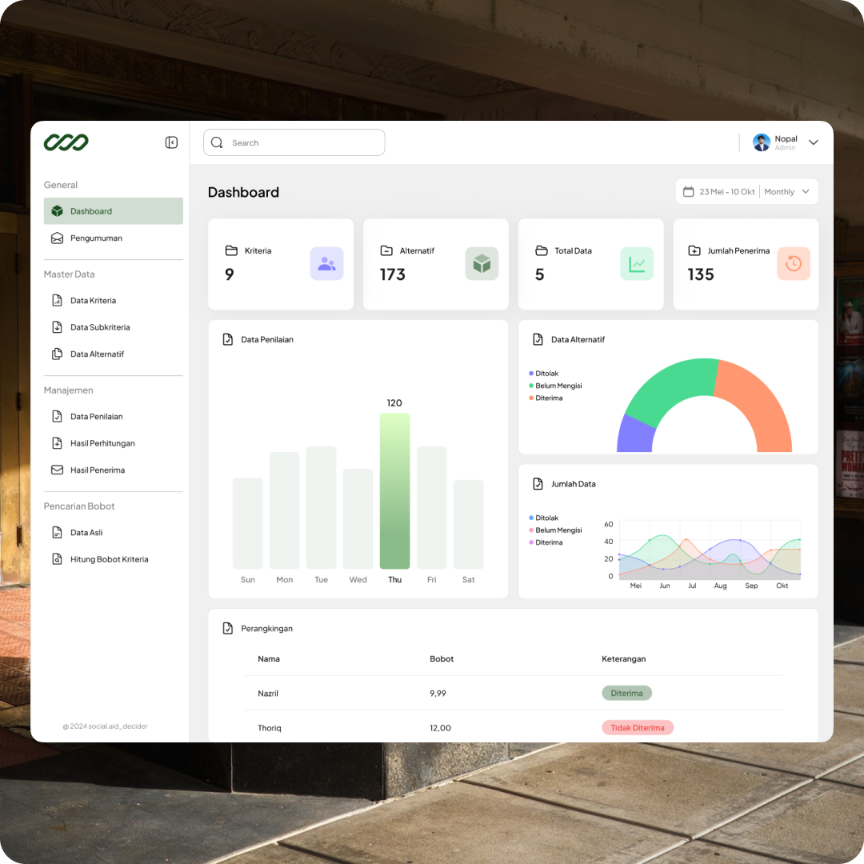Click Tidak Diterima badge for Thoriq
The height and width of the screenshot is (864, 864).
coord(638,727)
